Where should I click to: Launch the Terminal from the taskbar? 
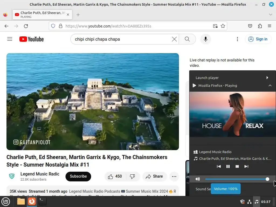tap(42, 201)
